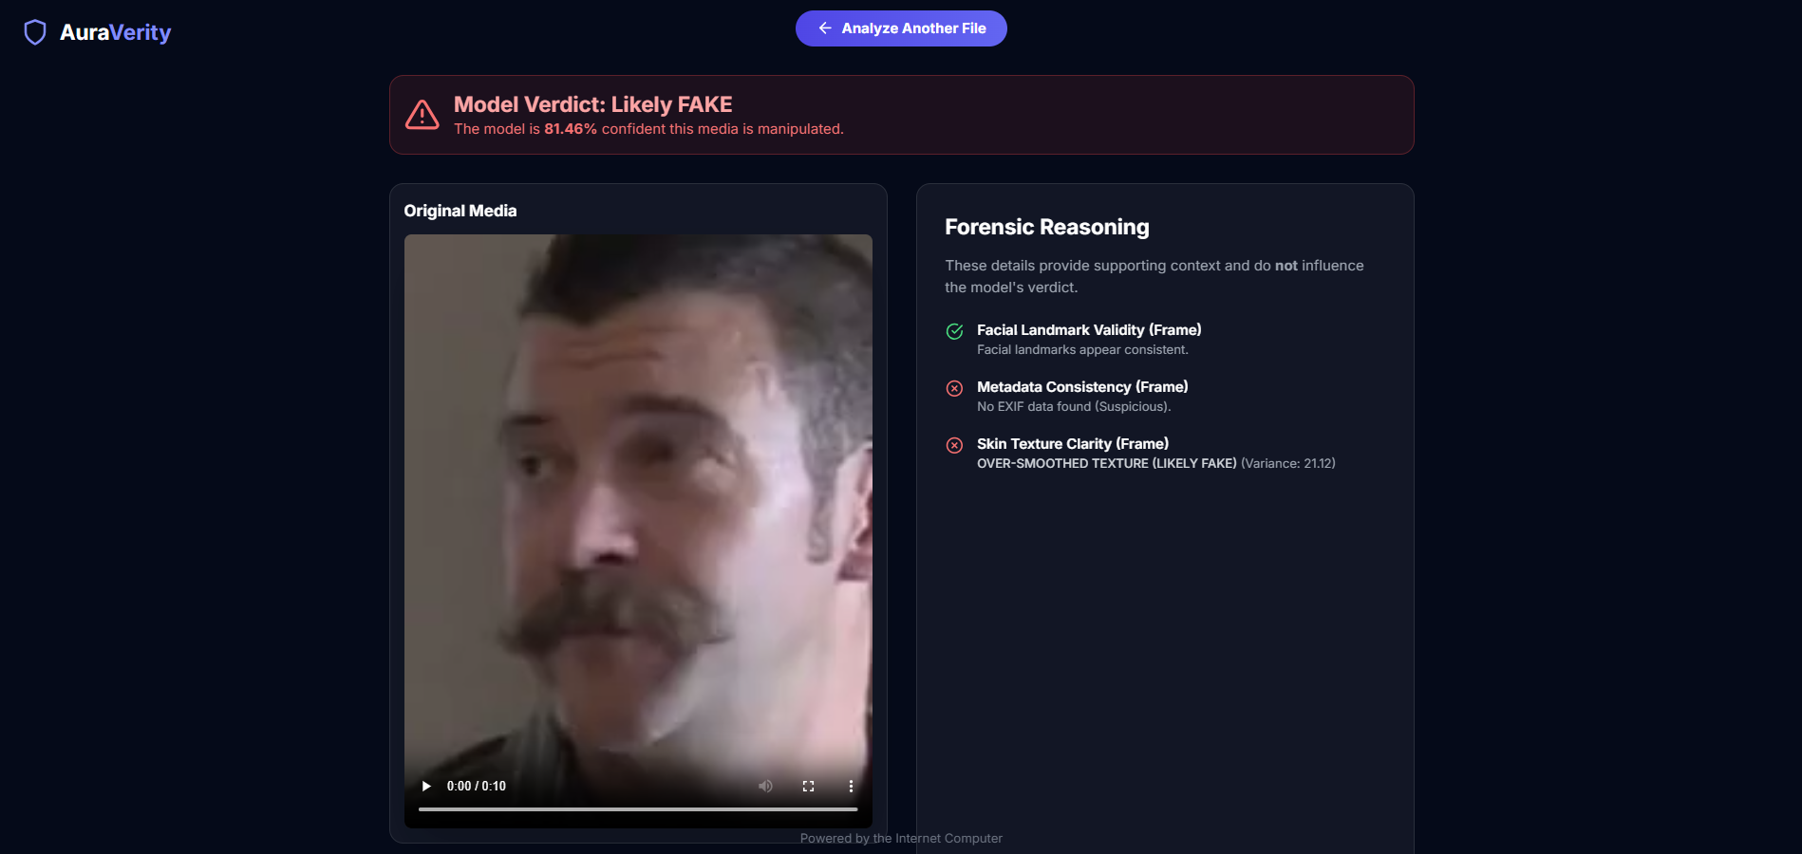
Task: Play the Original Media video
Action: (x=426, y=786)
